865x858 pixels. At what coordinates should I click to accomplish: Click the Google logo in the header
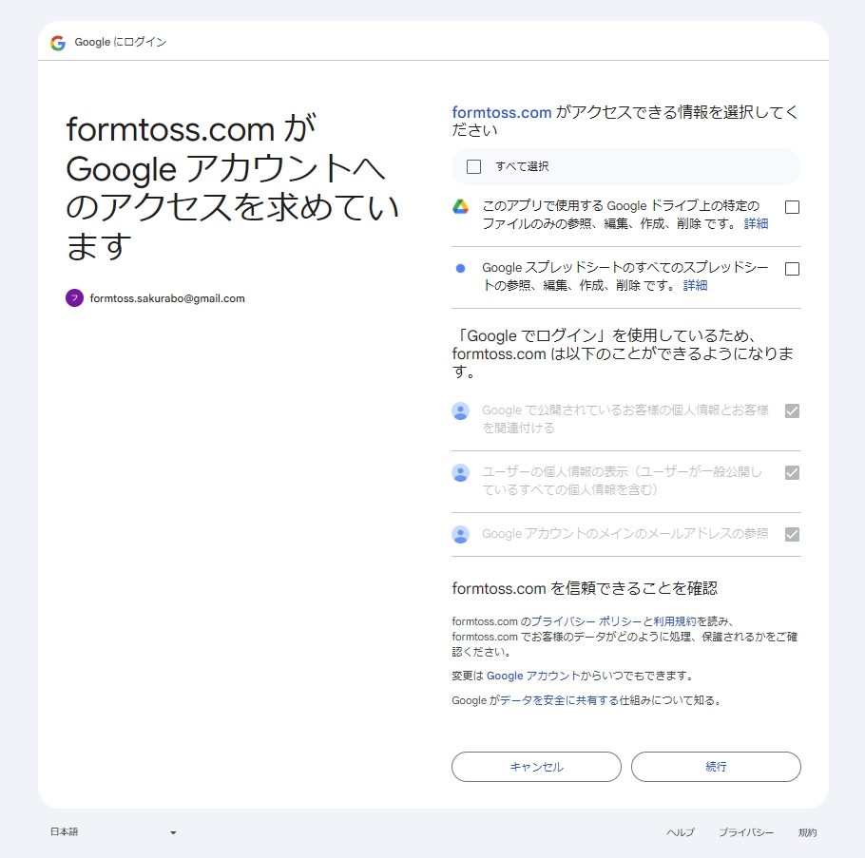coord(57,41)
